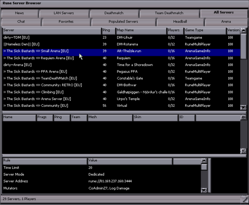Click the Dedicated server mode value

[x=96, y=174]
